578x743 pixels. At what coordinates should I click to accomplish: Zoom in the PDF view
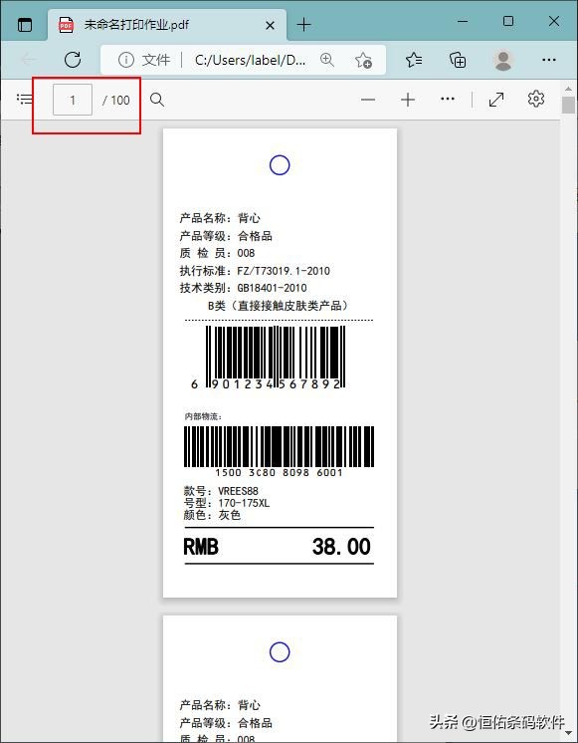[x=408, y=100]
